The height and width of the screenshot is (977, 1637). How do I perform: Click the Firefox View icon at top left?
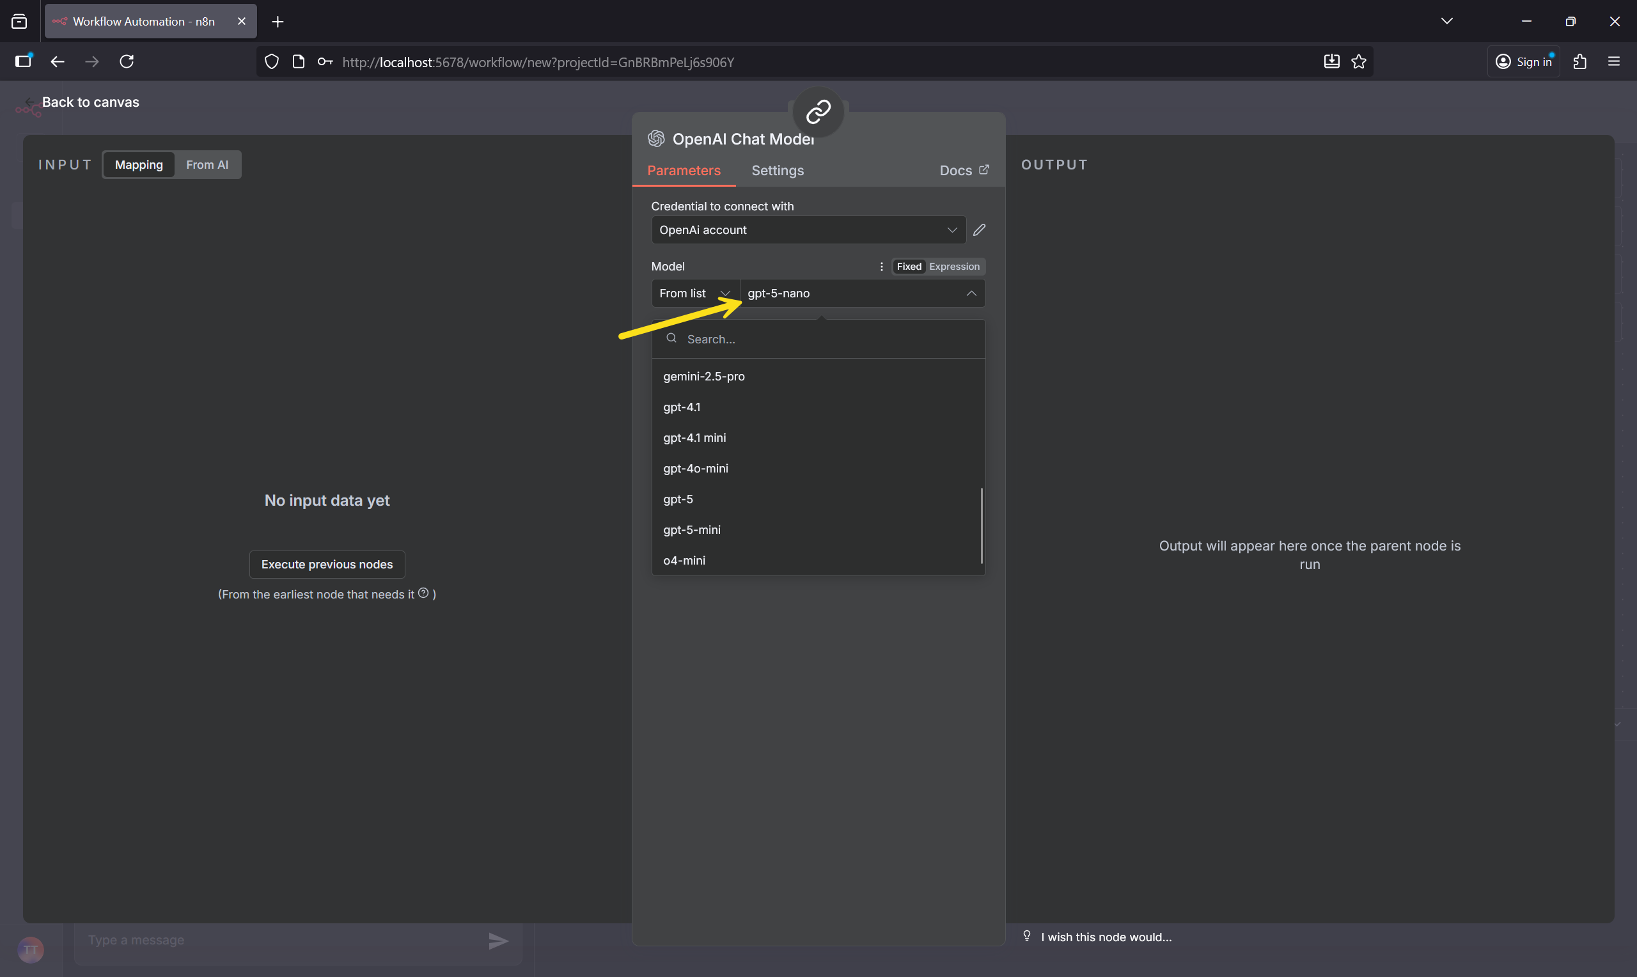point(20,21)
